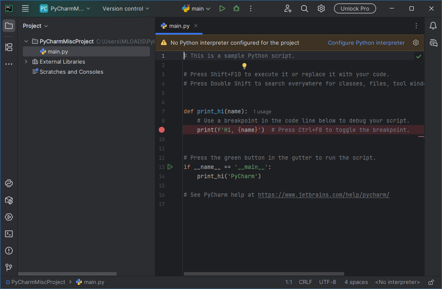This screenshot has height=289, width=442.
Task: Collapse the PyCharmMiscProject tree node
Action: (26, 41)
